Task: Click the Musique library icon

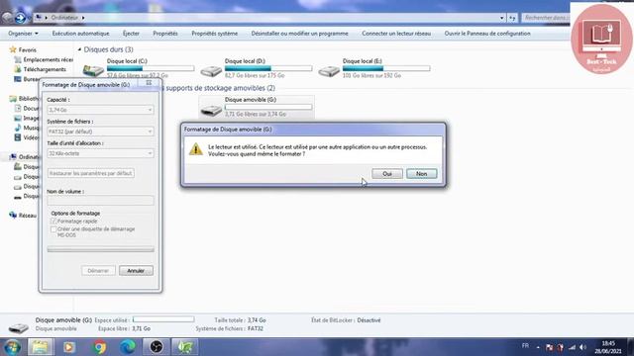Action: [x=18, y=128]
